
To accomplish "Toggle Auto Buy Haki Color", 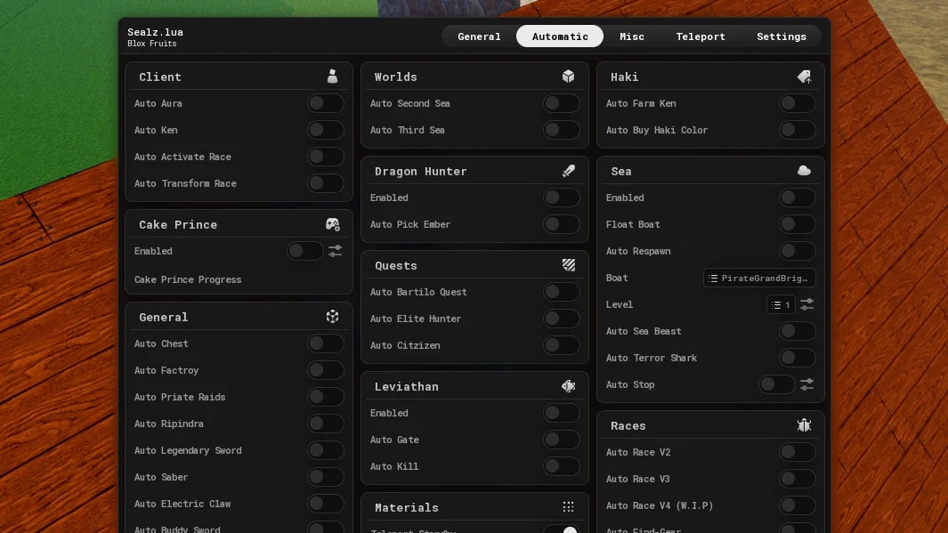I will coord(797,130).
